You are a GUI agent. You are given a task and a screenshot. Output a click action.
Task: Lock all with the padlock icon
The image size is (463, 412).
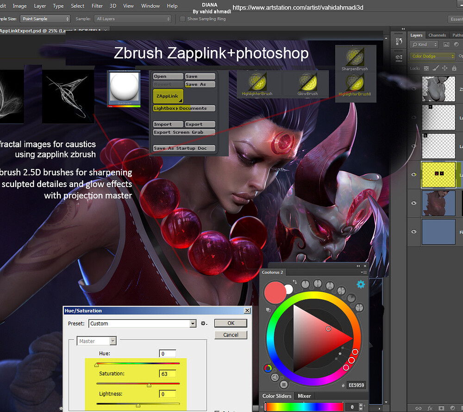click(454, 68)
